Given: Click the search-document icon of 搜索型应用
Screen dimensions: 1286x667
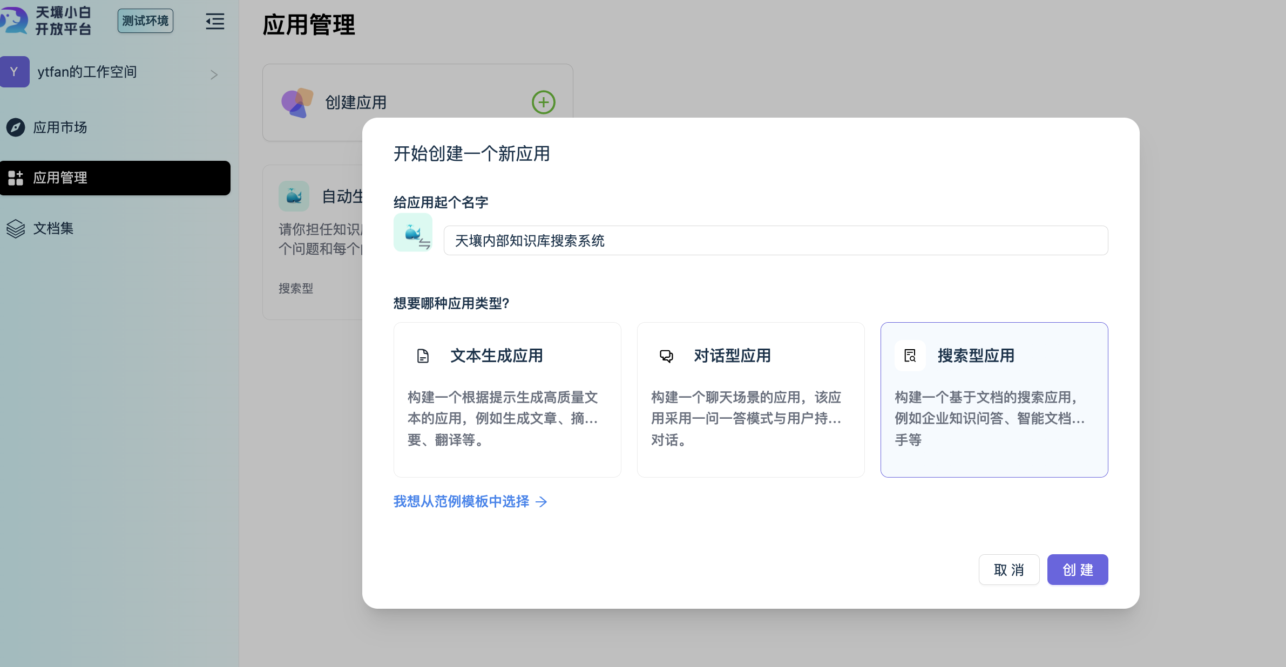Looking at the screenshot, I should pyautogui.click(x=910, y=356).
